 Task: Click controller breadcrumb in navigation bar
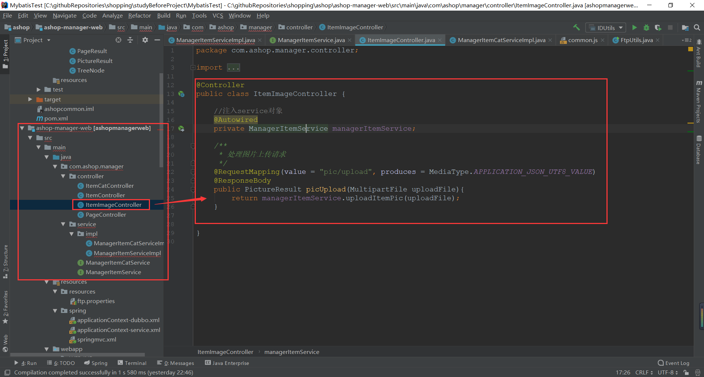point(296,27)
